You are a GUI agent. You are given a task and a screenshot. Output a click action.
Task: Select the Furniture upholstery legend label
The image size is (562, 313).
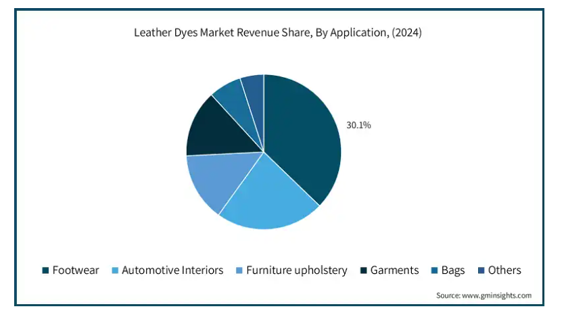click(x=297, y=270)
